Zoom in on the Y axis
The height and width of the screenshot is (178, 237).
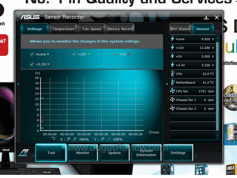(x=102, y=139)
